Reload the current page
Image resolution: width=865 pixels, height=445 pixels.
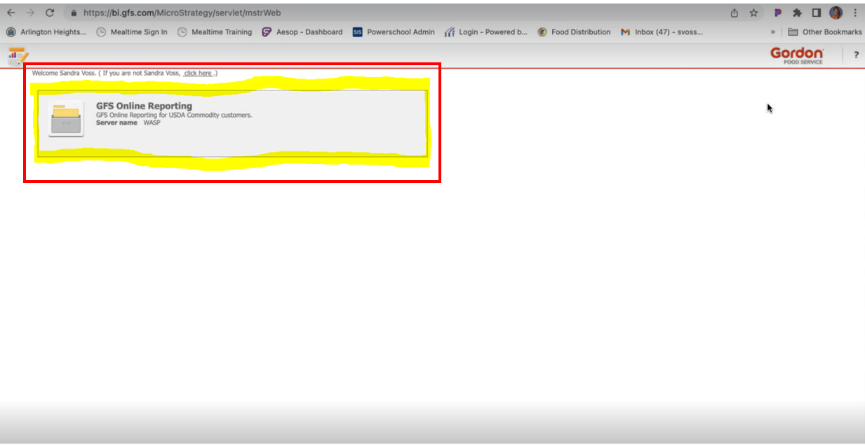click(50, 13)
